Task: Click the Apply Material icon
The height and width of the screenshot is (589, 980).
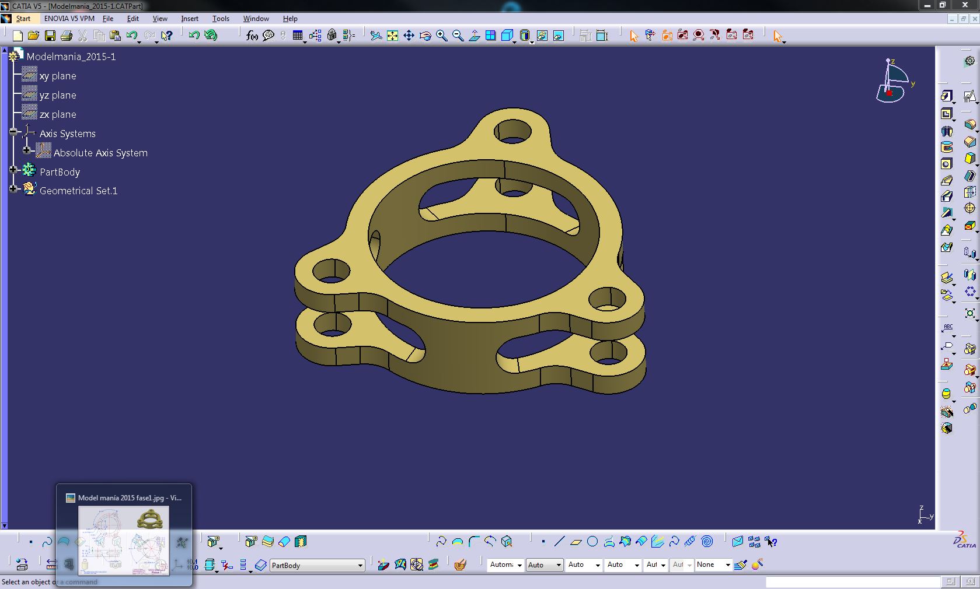Action: point(461,565)
